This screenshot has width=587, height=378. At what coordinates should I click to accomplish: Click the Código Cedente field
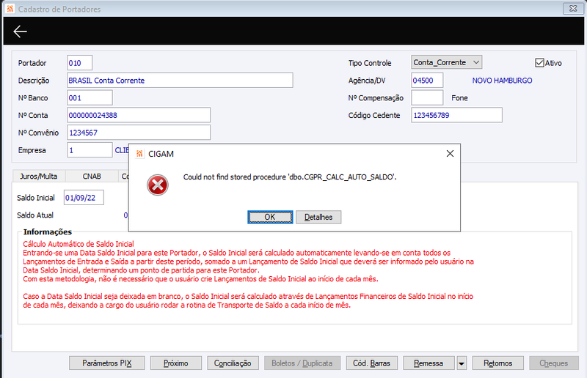456,115
